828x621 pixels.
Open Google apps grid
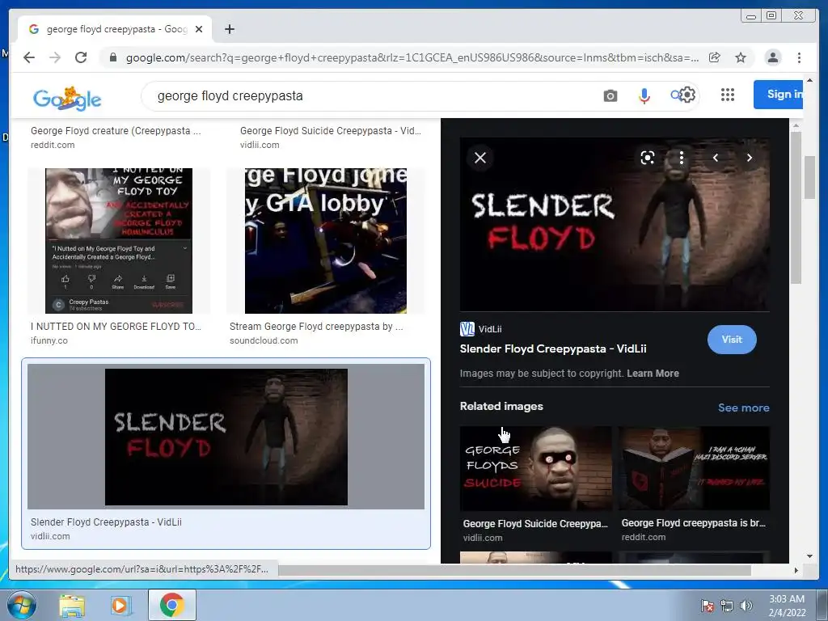point(728,95)
